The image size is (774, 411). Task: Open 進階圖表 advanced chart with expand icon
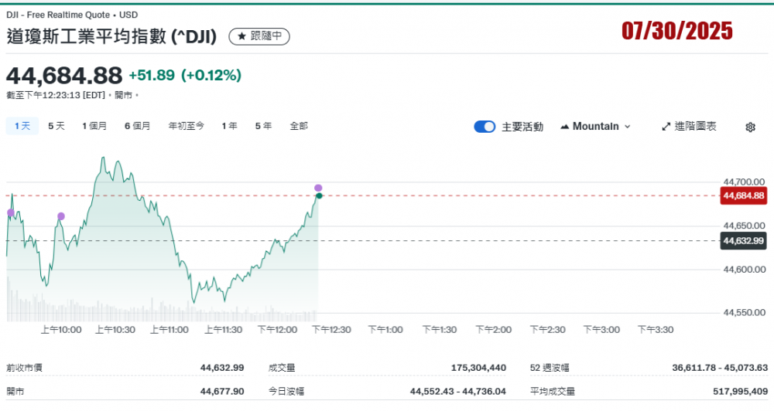point(689,126)
